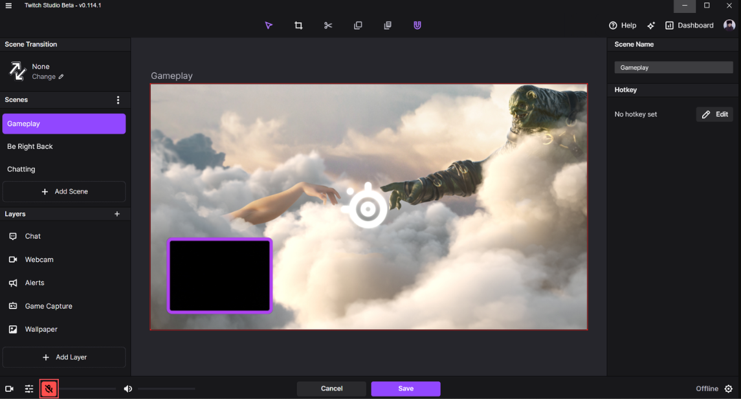The image size is (741, 399).
Task: Save the scene changes
Action: (406, 389)
